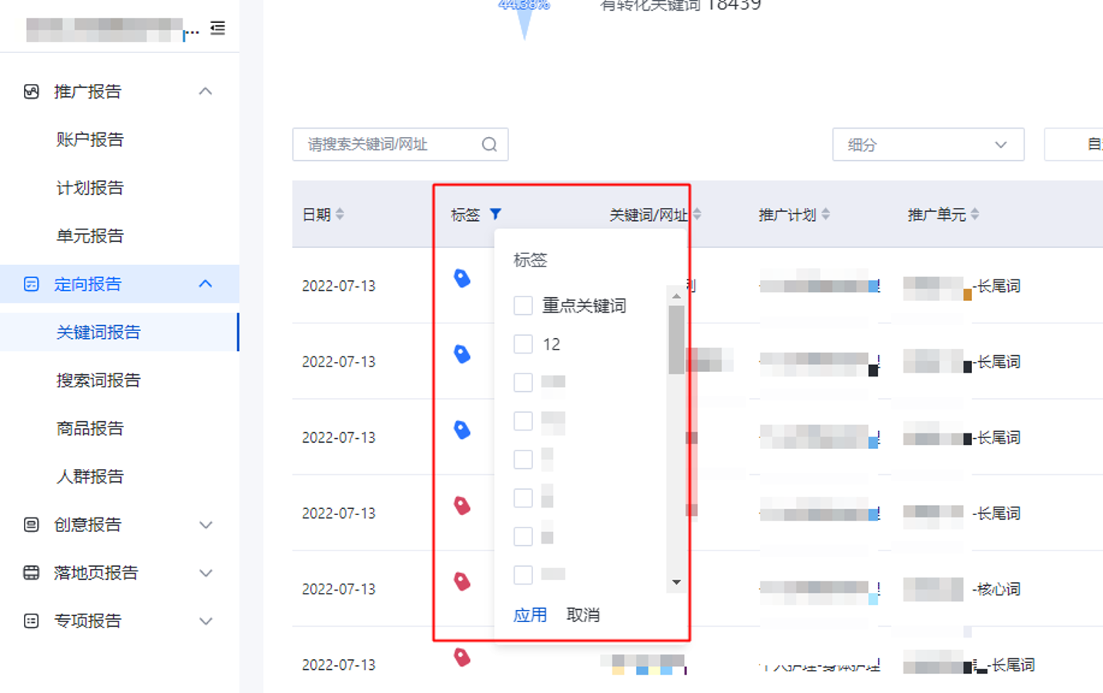Open 账户报告 in the sidebar
The image size is (1103, 693).
90,139
